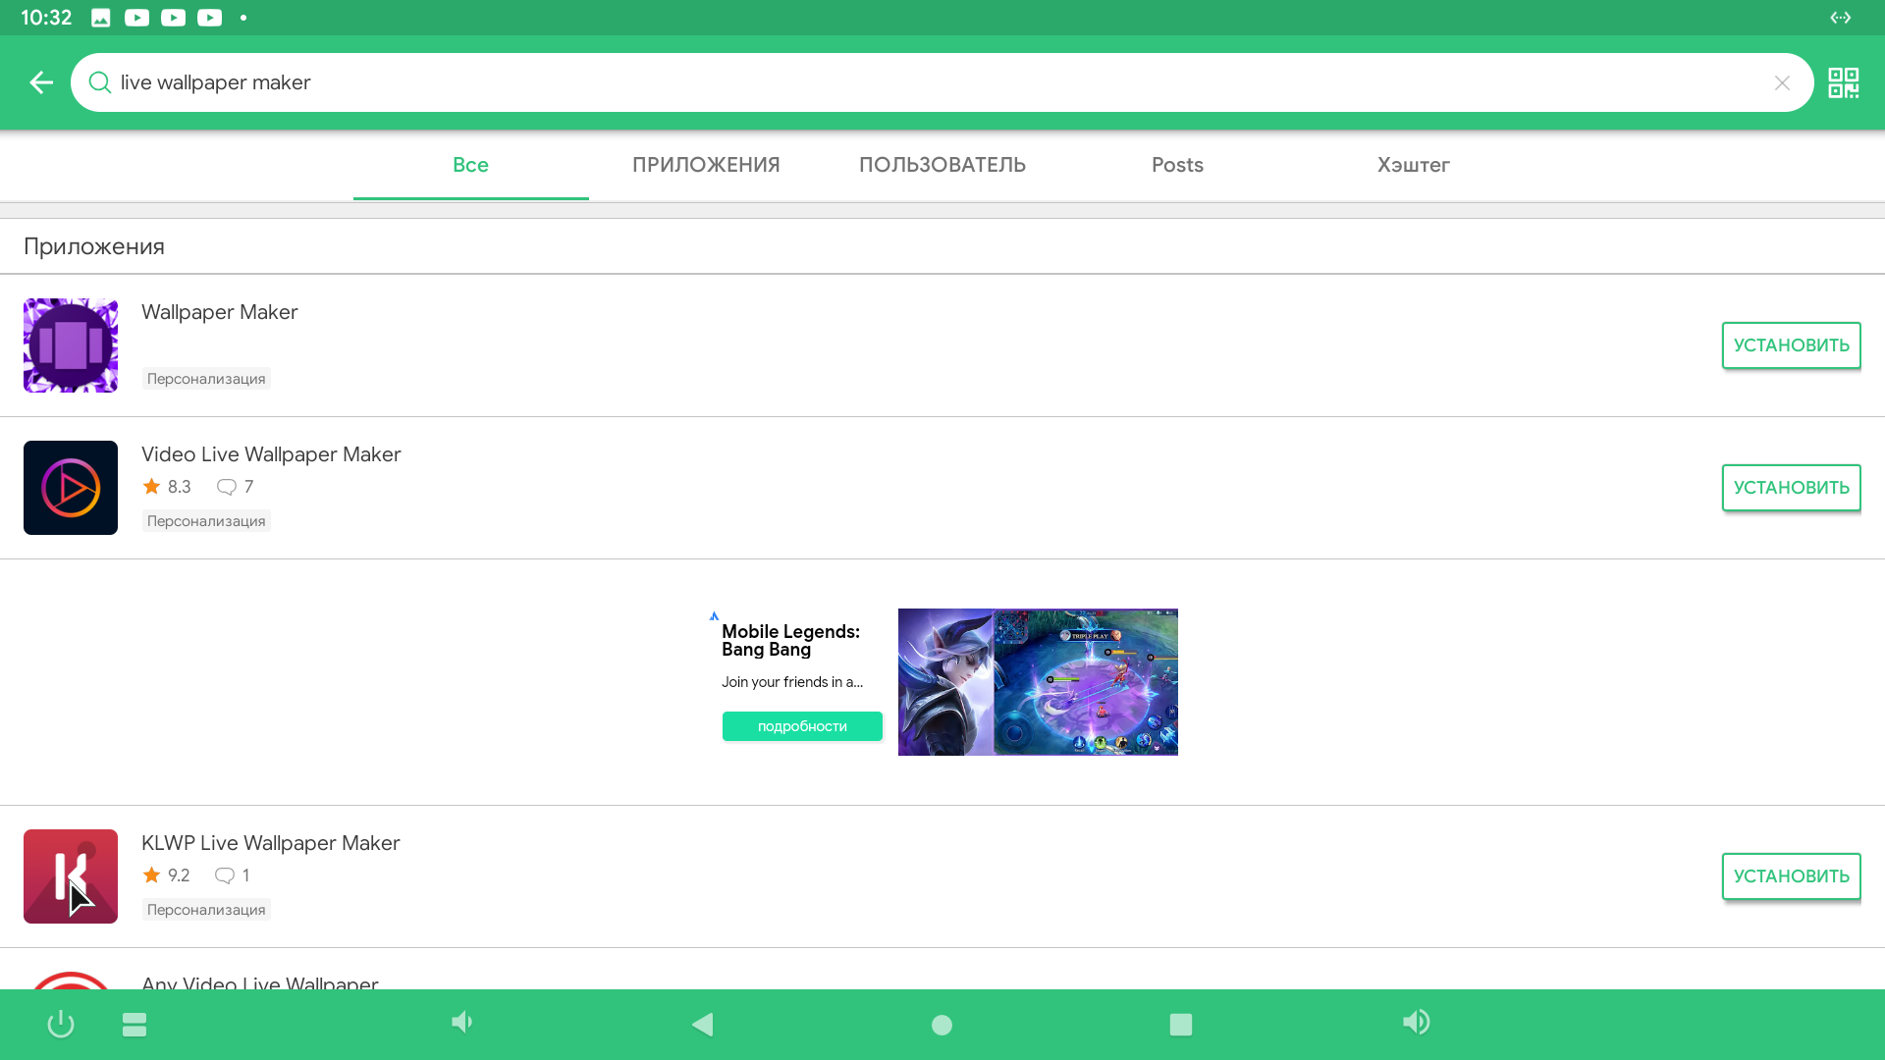Lower volume with the speaker icon
Screen dimensions: 1885x1060
pos(461,1023)
